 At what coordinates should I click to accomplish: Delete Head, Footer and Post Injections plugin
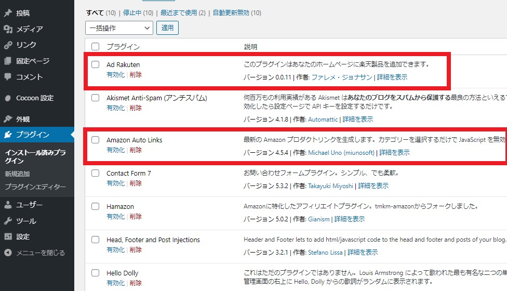136,250
